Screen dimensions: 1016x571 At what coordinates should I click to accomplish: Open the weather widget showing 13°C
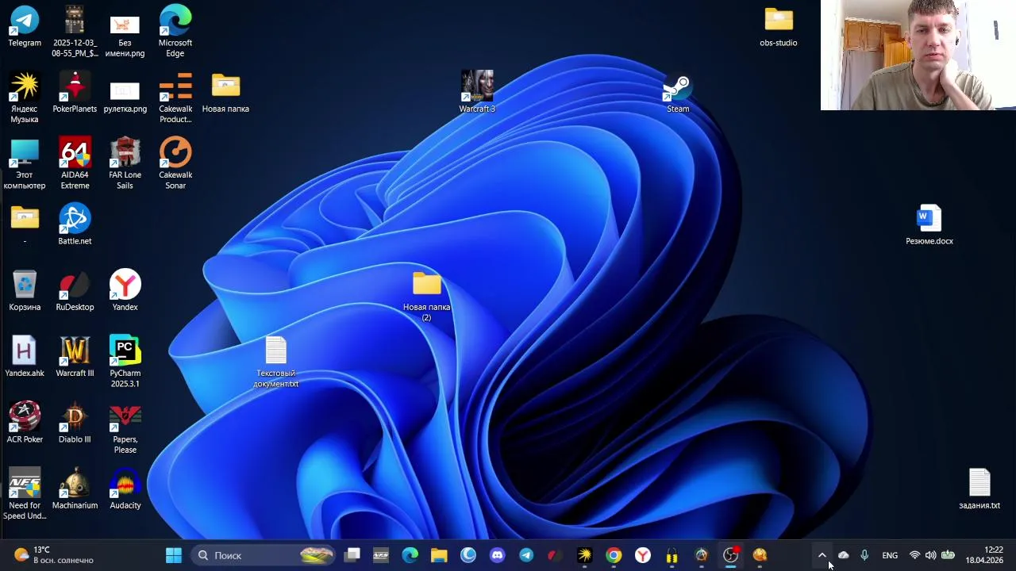(54, 555)
